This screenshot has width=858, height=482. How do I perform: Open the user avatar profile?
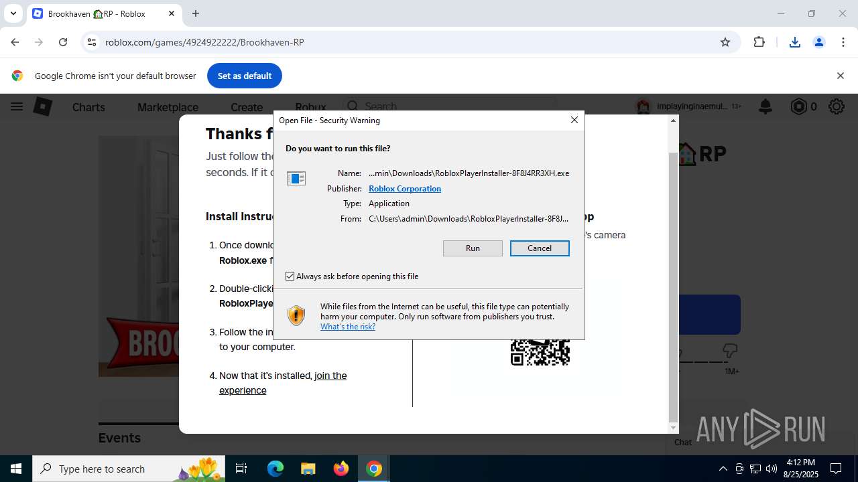tap(643, 106)
